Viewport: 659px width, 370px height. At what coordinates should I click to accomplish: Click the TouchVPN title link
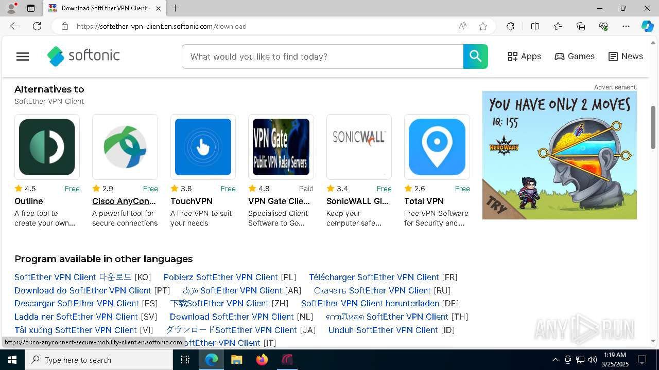click(192, 201)
